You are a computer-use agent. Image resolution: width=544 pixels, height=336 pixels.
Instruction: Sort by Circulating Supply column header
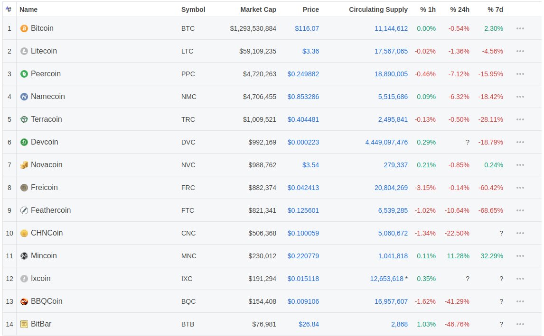[378, 9]
